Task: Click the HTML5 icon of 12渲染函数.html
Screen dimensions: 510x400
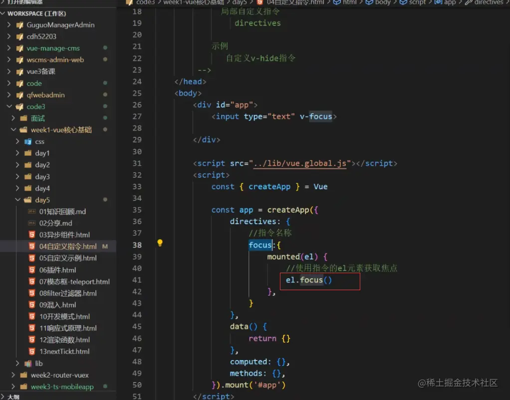Action: coord(32,340)
